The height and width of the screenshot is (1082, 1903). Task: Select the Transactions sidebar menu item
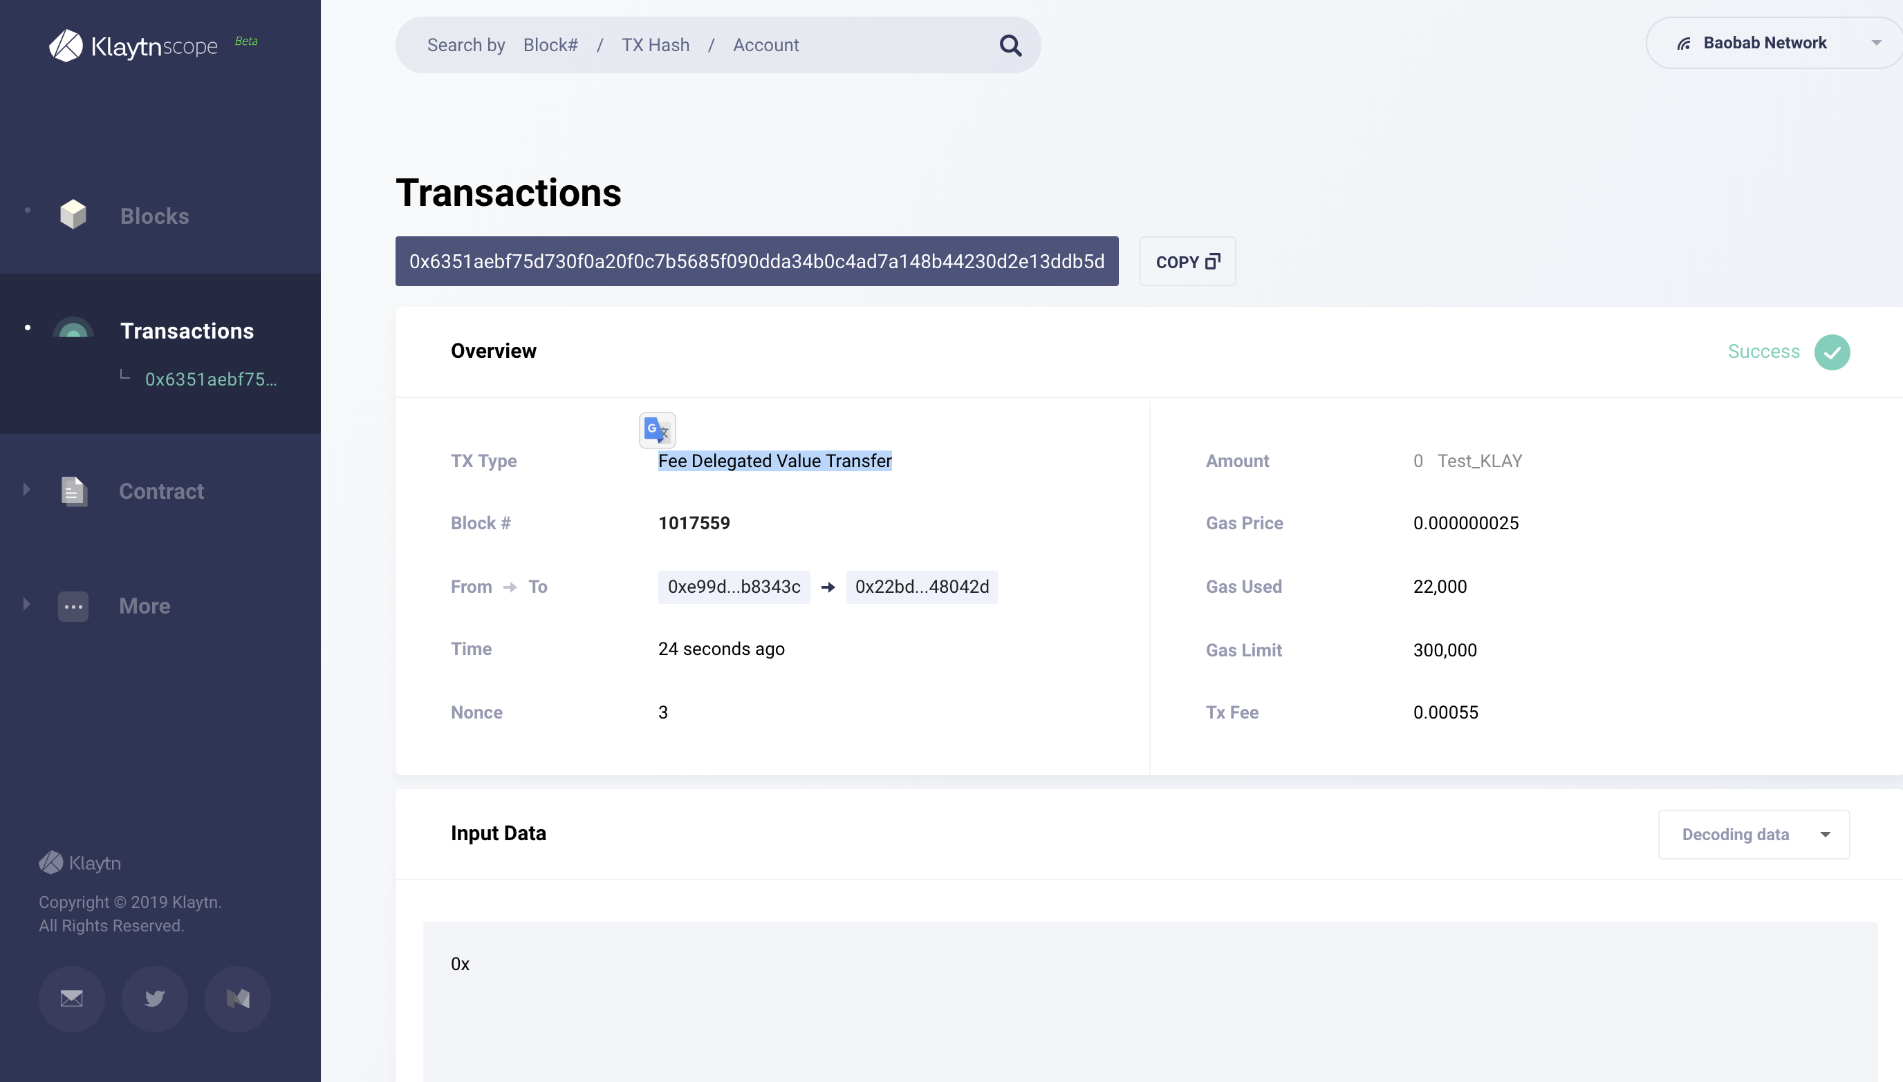tap(187, 331)
